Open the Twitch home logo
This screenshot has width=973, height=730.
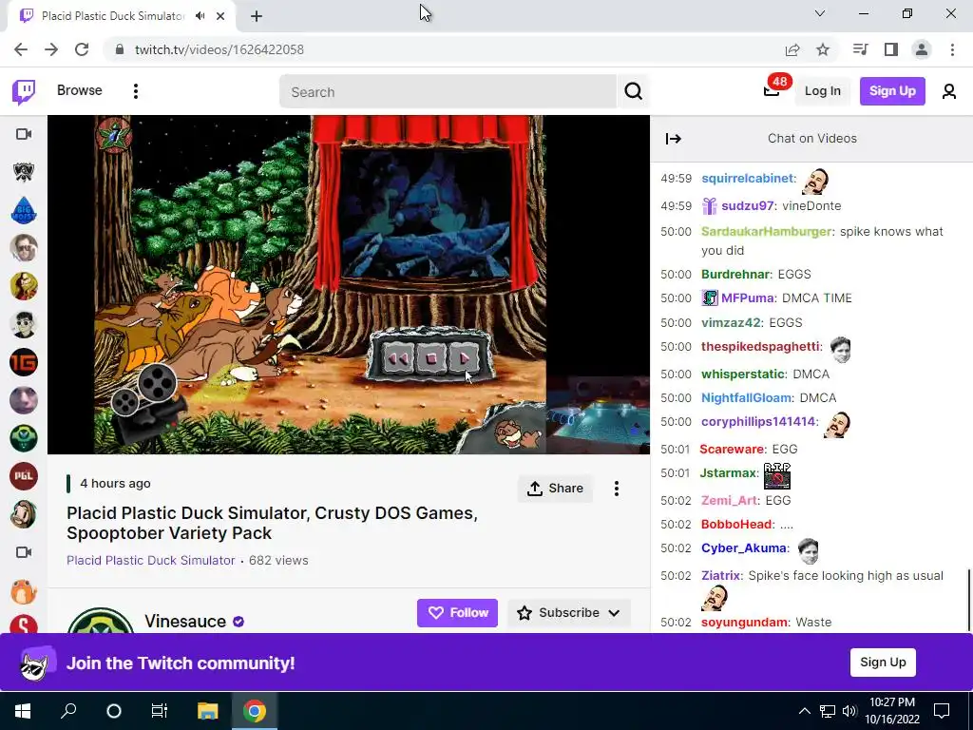[x=24, y=92]
